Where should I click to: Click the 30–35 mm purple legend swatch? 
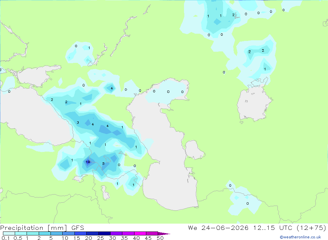pos(116,233)
